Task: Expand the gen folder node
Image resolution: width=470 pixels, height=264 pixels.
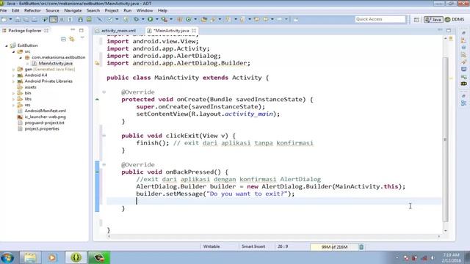Action: tap(13, 70)
